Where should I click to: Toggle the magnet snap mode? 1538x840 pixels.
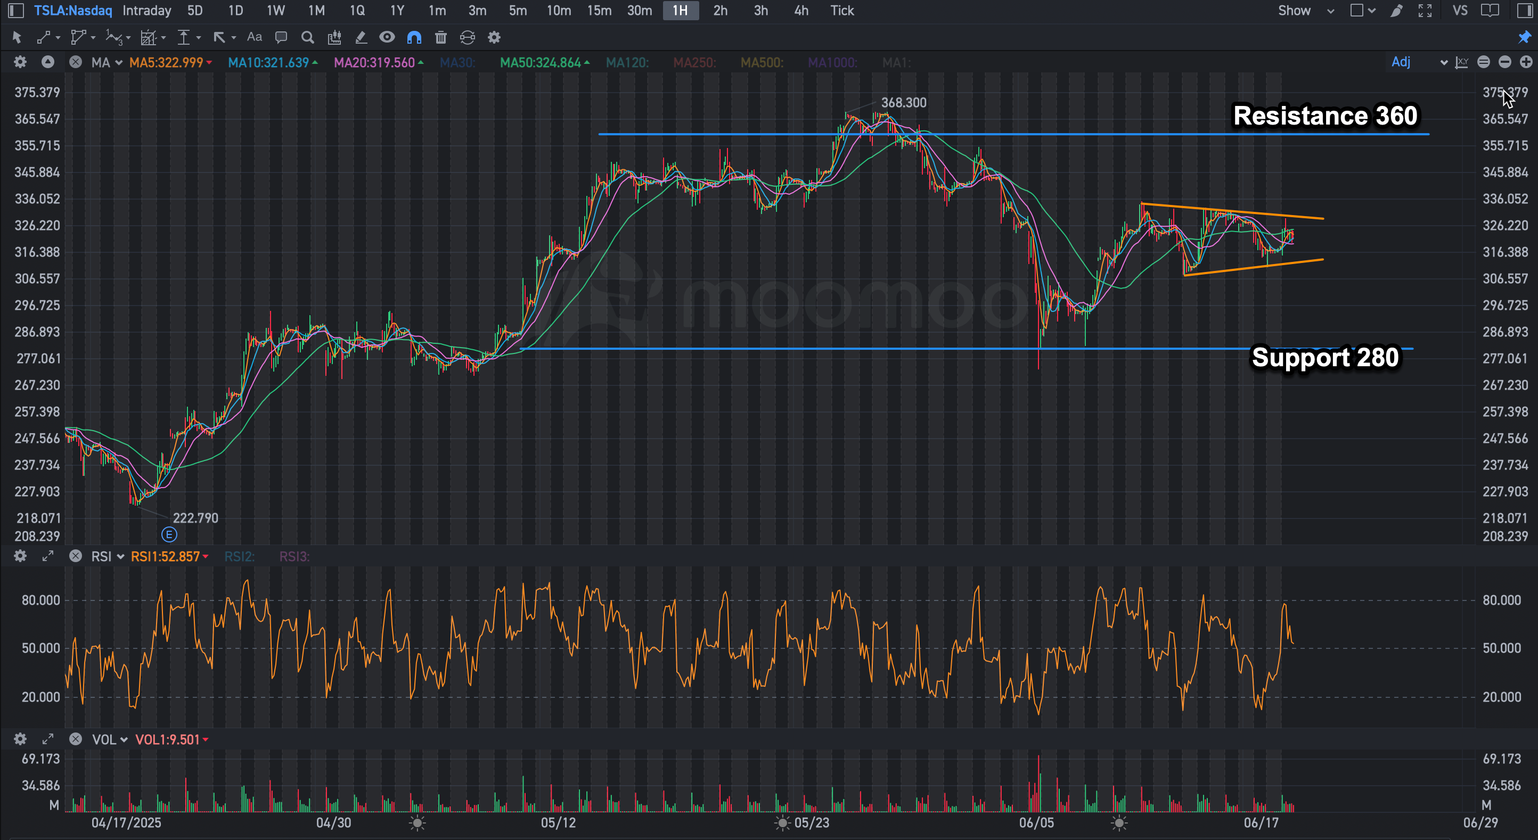coord(414,38)
